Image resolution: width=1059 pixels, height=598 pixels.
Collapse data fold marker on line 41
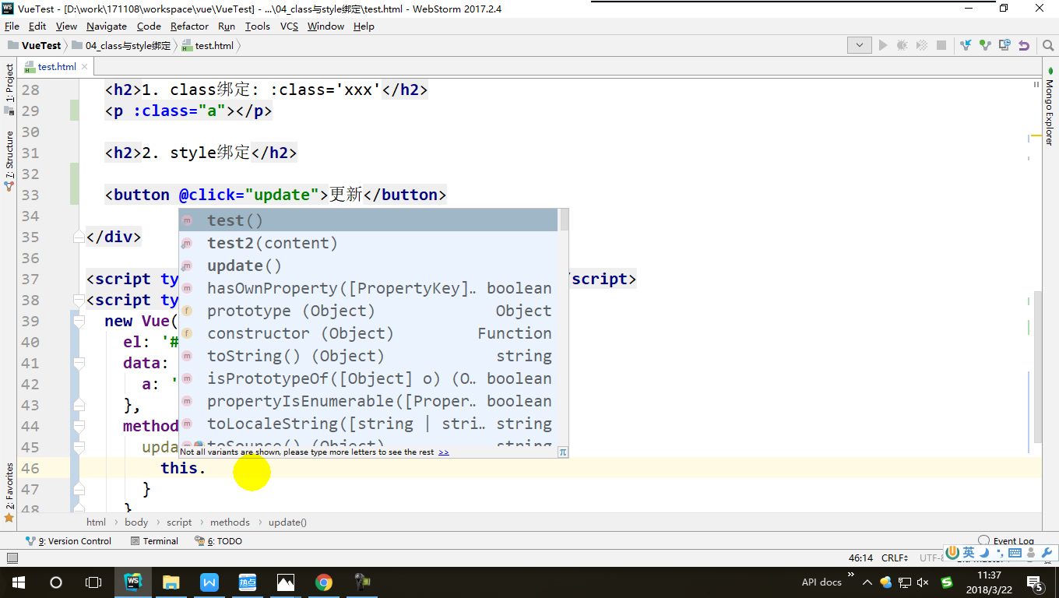click(79, 363)
